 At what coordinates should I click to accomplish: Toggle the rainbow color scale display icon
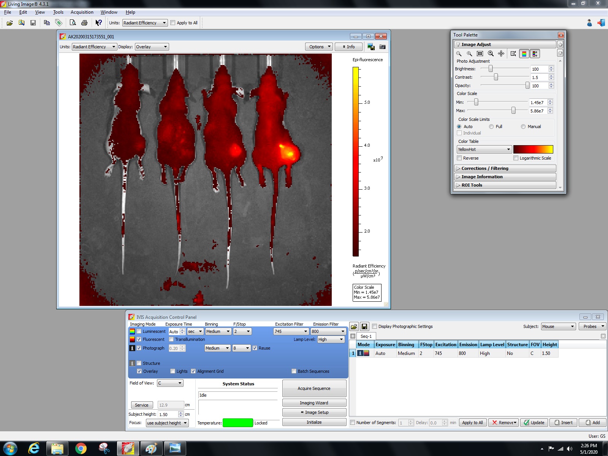coord(524,54)
